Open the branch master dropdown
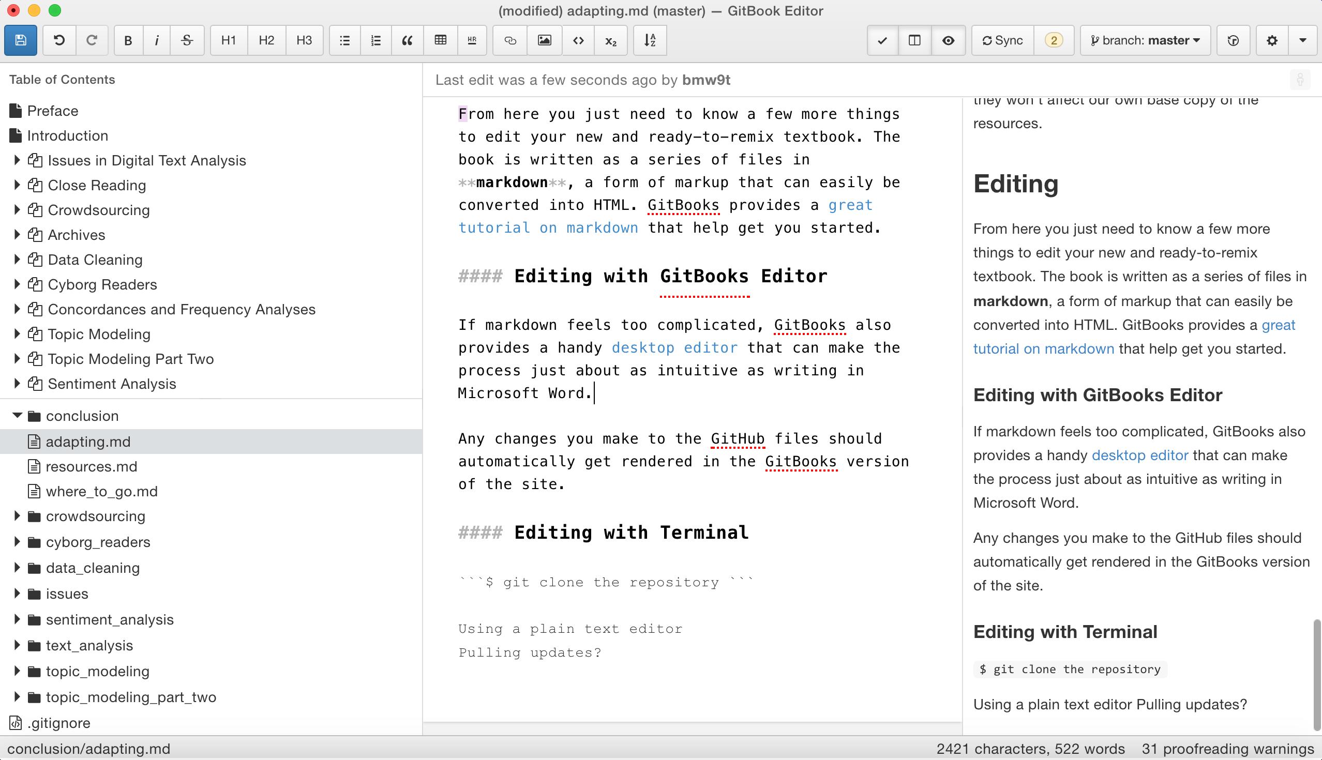This screenshot has height=760, width=1322. [x=1145, y=40]
